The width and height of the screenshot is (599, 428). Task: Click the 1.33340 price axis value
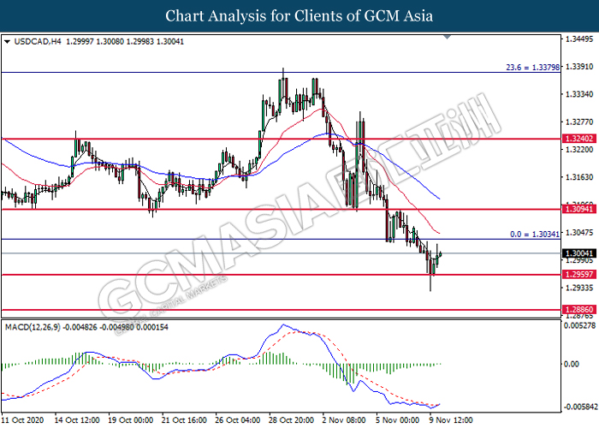pos(579,94)
